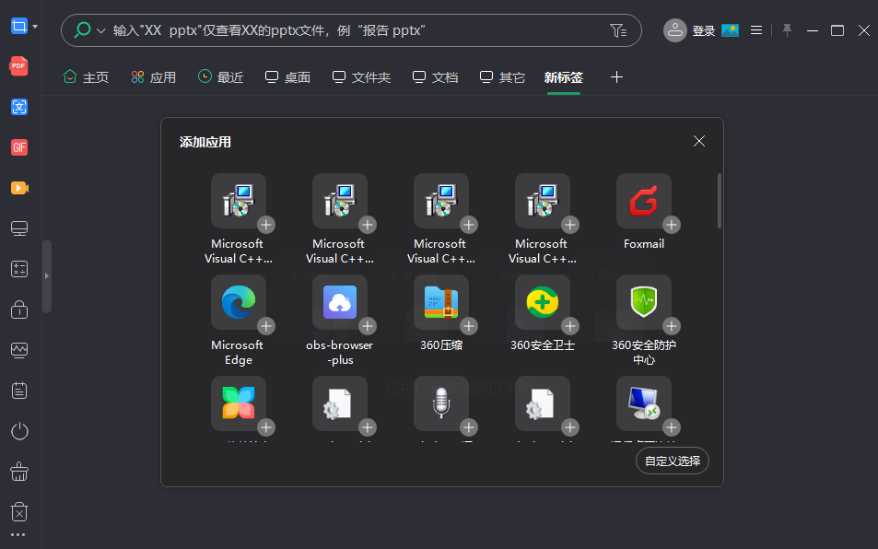Viewport: 878px width, 549px height.
Task: Expand the collapsed sidebar arrow on the left edge
Action: click(x=46, y=274)
